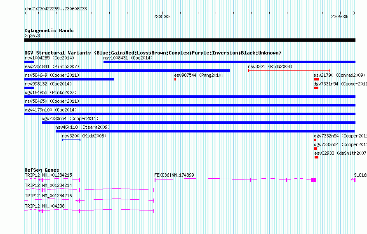This screenshot has width=367, height=234.
Task: Select variant label nsv1008431 (Coe2014)
Action: [128, 58]
